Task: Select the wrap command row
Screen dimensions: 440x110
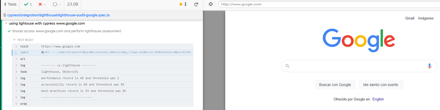Action: (x=103, y=104)
